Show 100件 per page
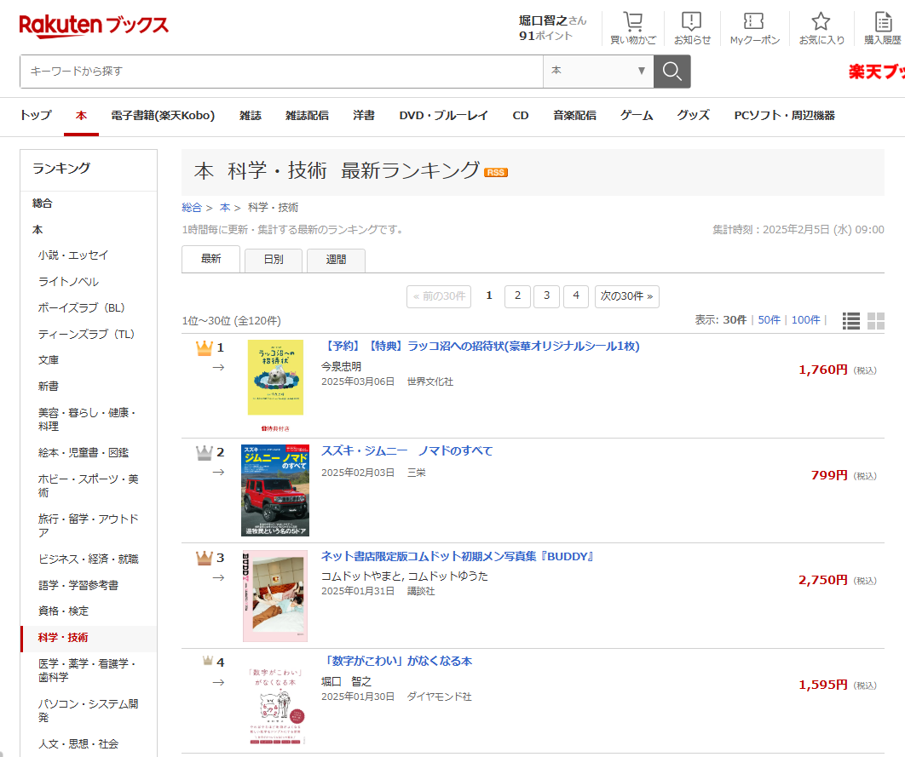Viewport: 905px width, 757px height. pos(806,320)
